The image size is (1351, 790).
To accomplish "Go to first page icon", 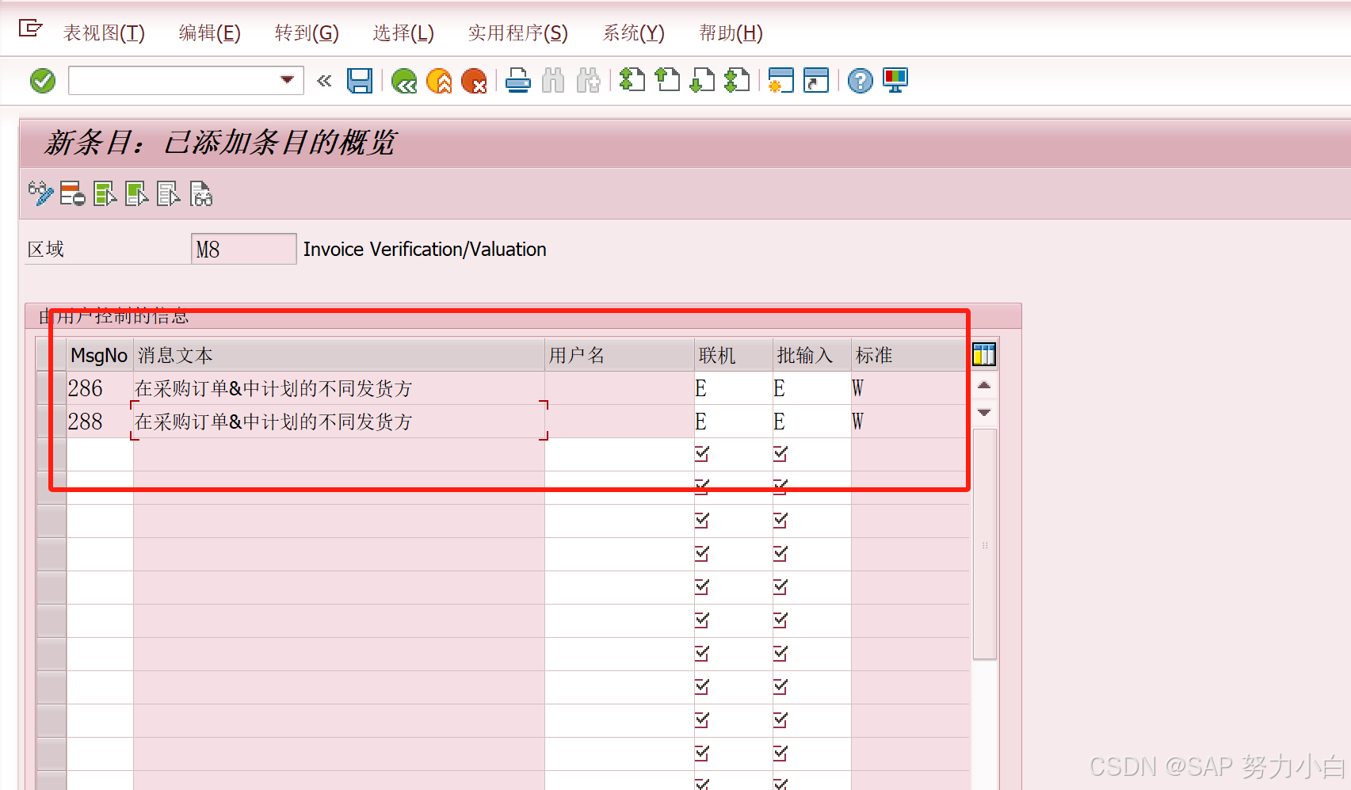I will tap(632, 80).
